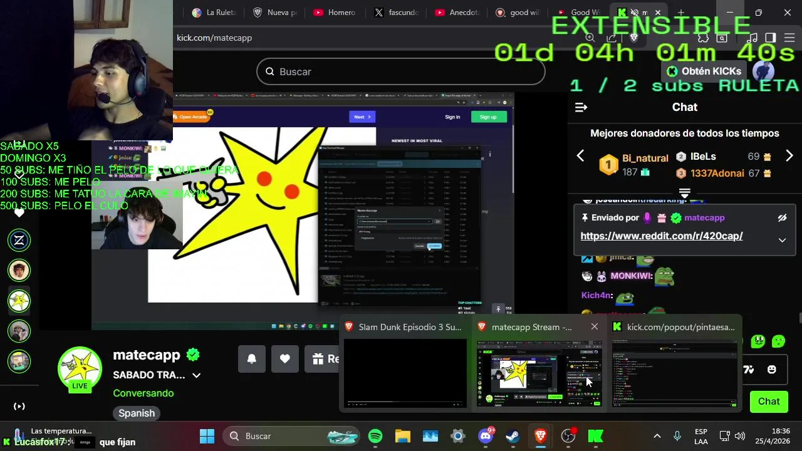
Task: Click the 'Obtén KICKs' button
Action: click(x=704, y=71)
